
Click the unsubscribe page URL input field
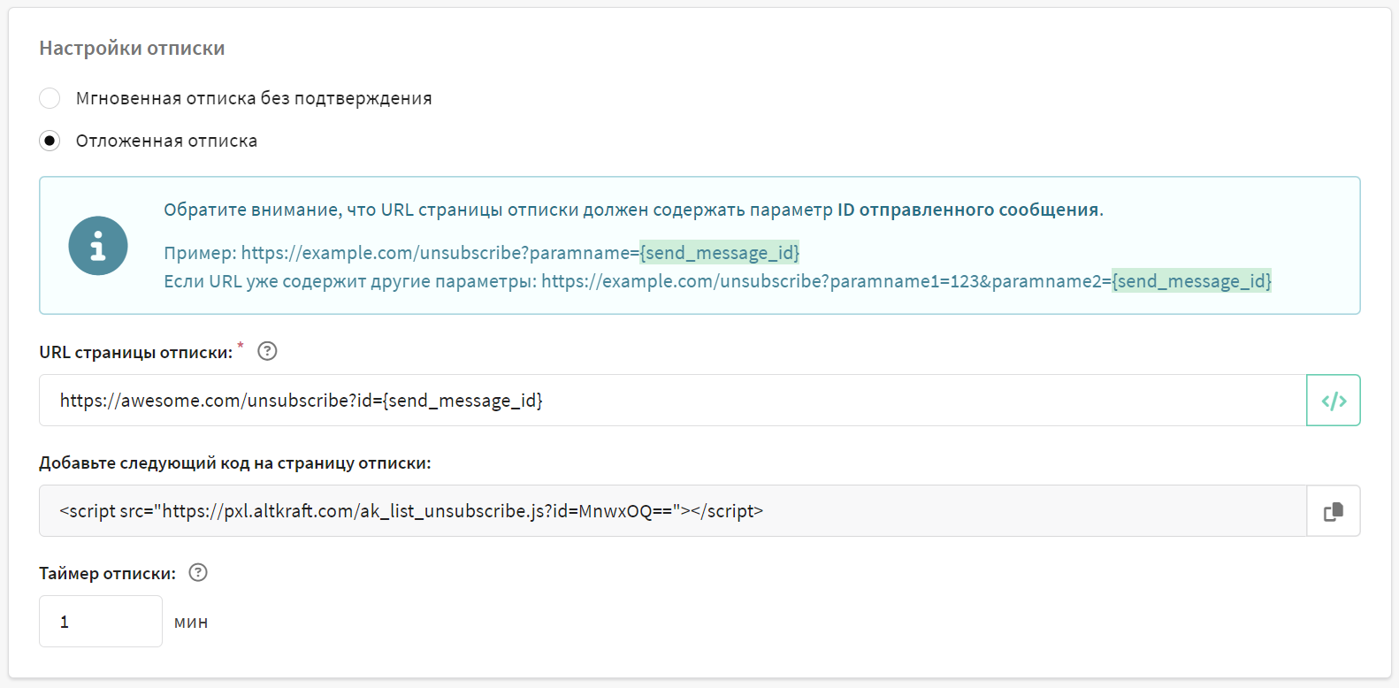point(672,401)
